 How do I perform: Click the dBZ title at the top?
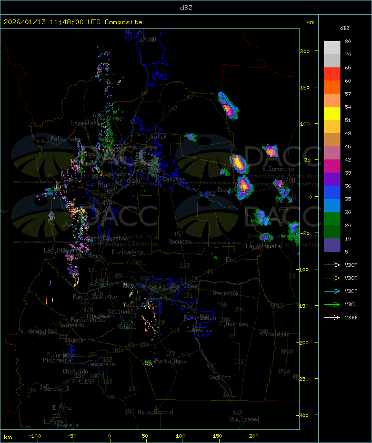(186, 7)
